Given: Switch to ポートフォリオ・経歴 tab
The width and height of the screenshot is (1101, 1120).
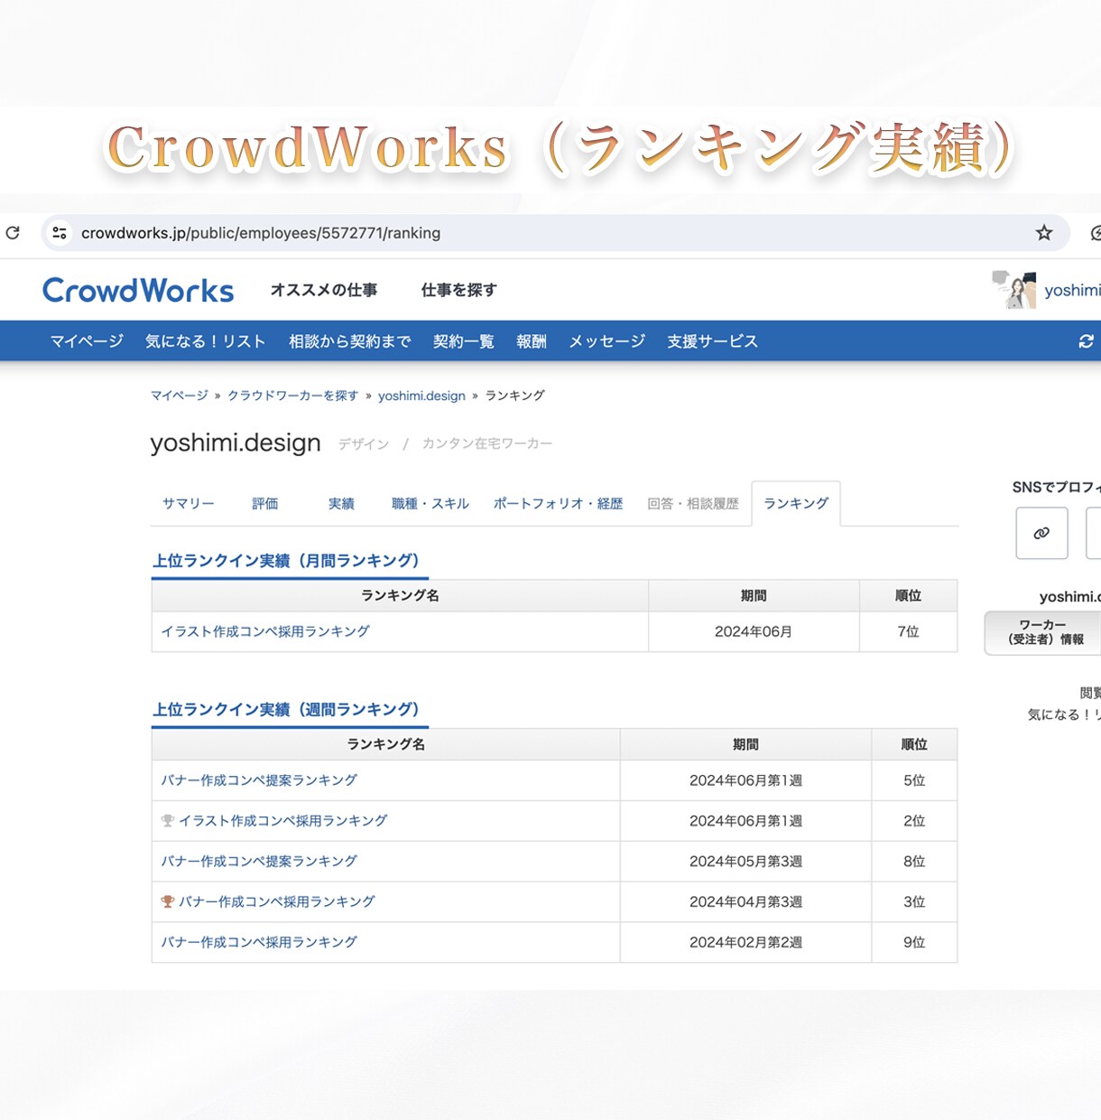Looking at the screenshot, I should (x=558, y=504).
